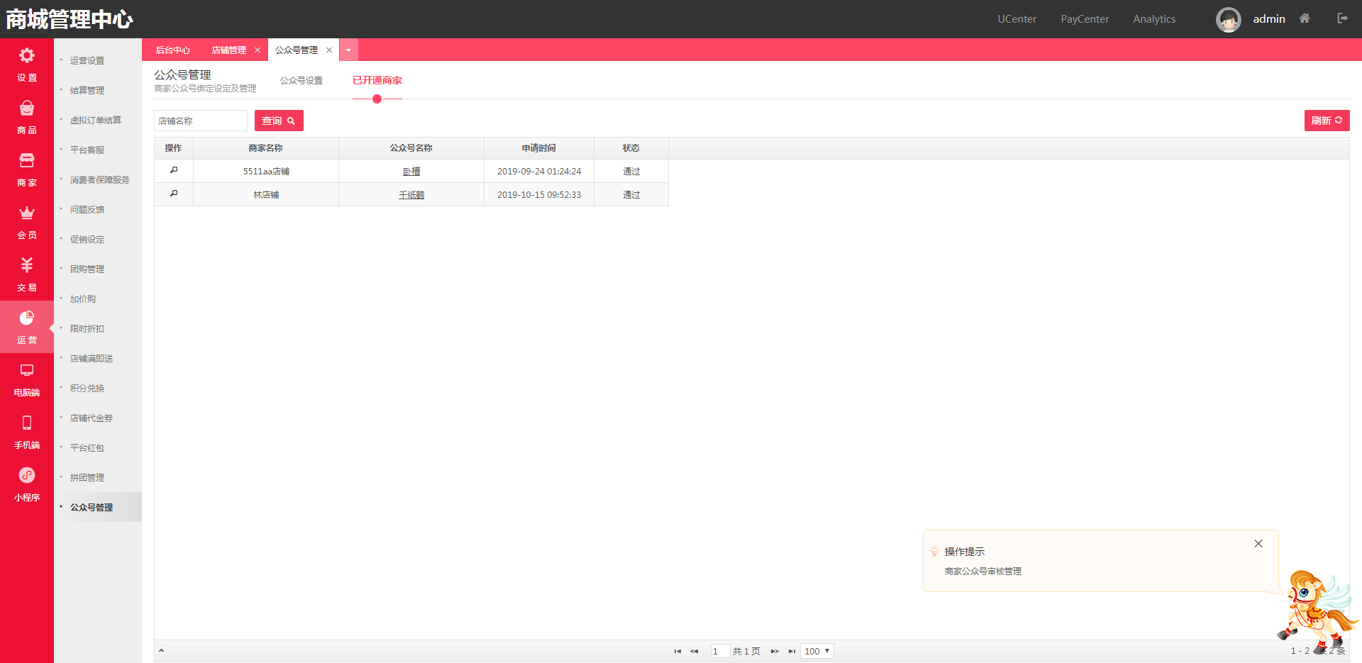Go to the previous page
The height and width of the screenshot is (663, 1362).
[x=694, y=651]
